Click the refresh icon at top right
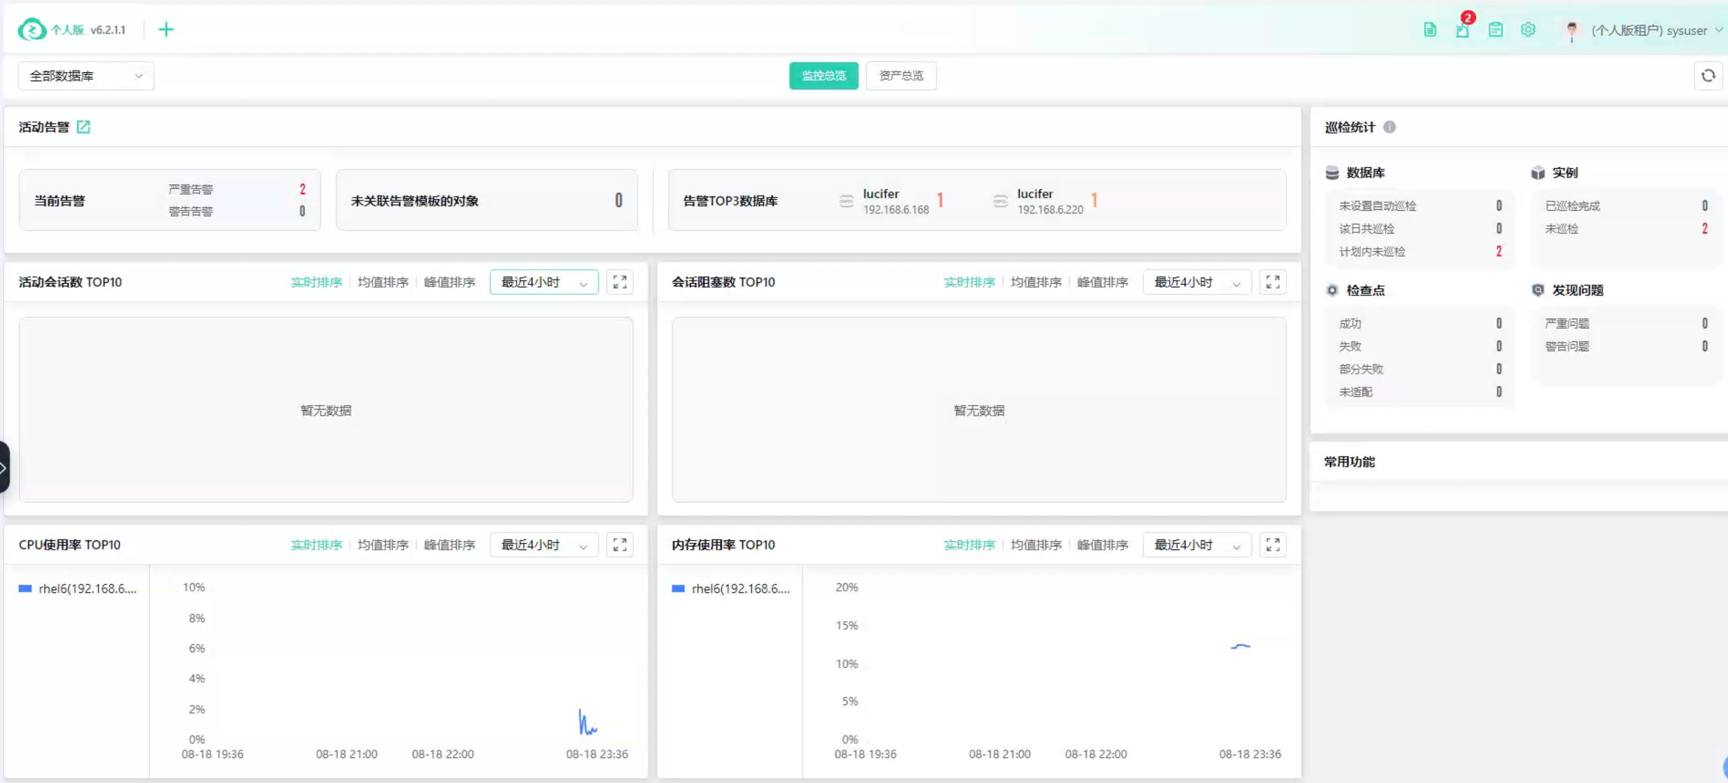This screenshot has width=1728, height=783. point(1708,76)
